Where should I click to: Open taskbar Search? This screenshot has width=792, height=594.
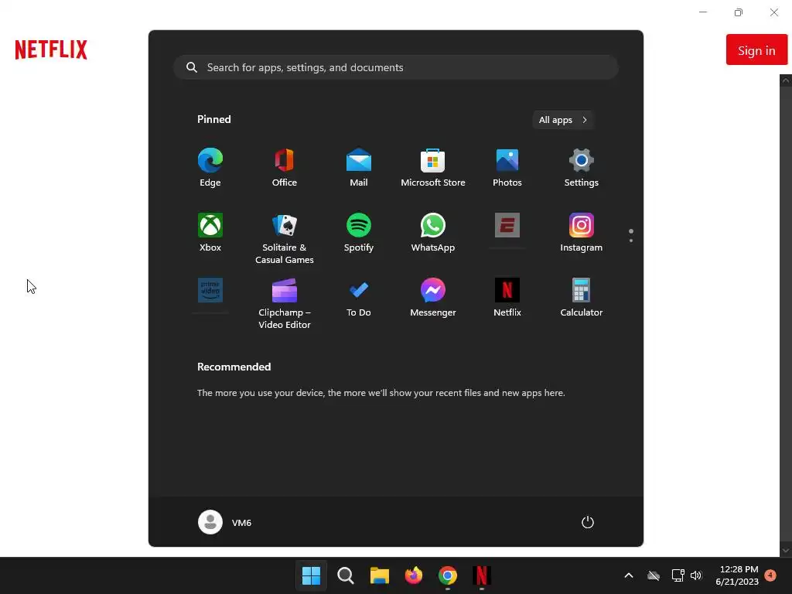[346, 575]
